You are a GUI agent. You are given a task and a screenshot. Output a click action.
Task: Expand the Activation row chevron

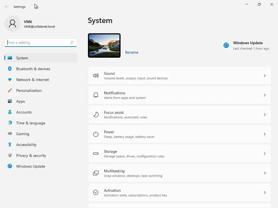265,193
